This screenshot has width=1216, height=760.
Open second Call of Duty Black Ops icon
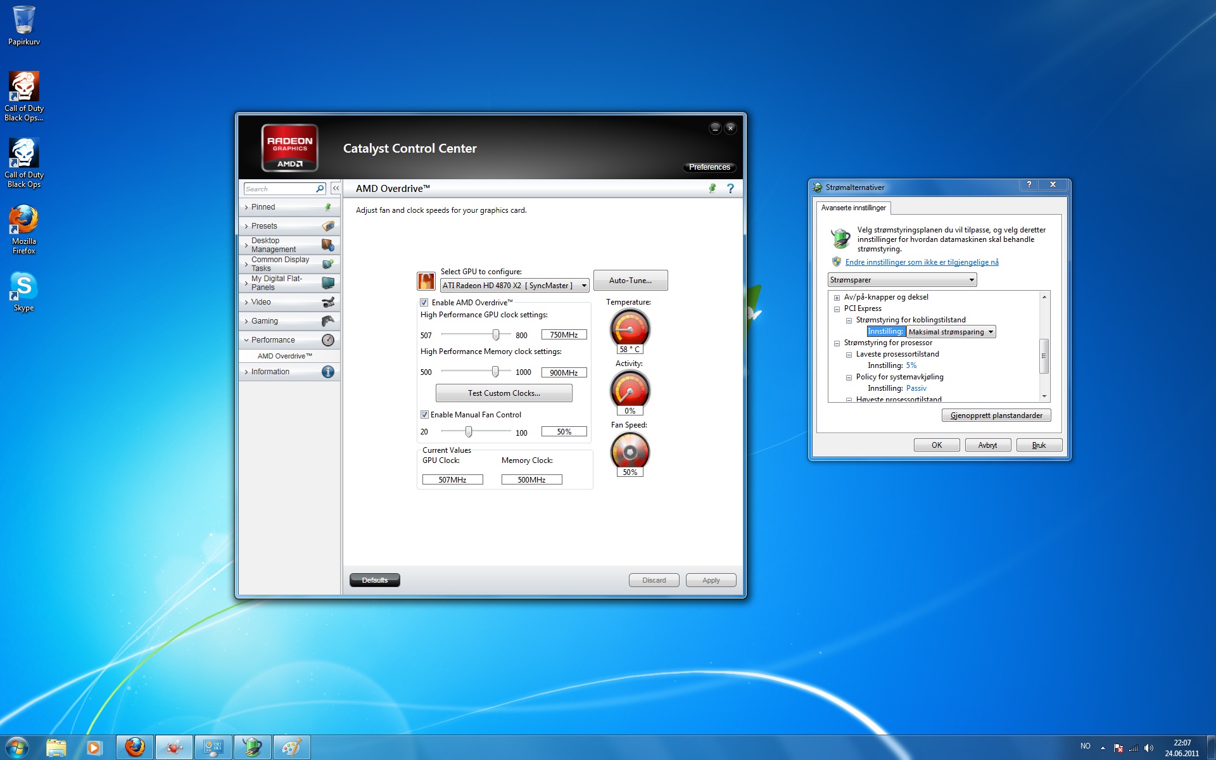point(23,163)
